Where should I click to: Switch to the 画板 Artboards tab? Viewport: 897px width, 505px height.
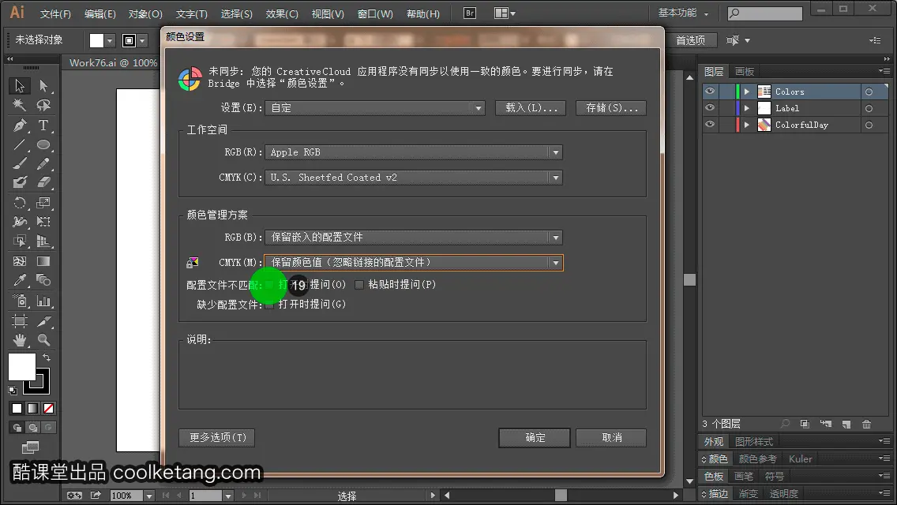click(x=745, y=72)
